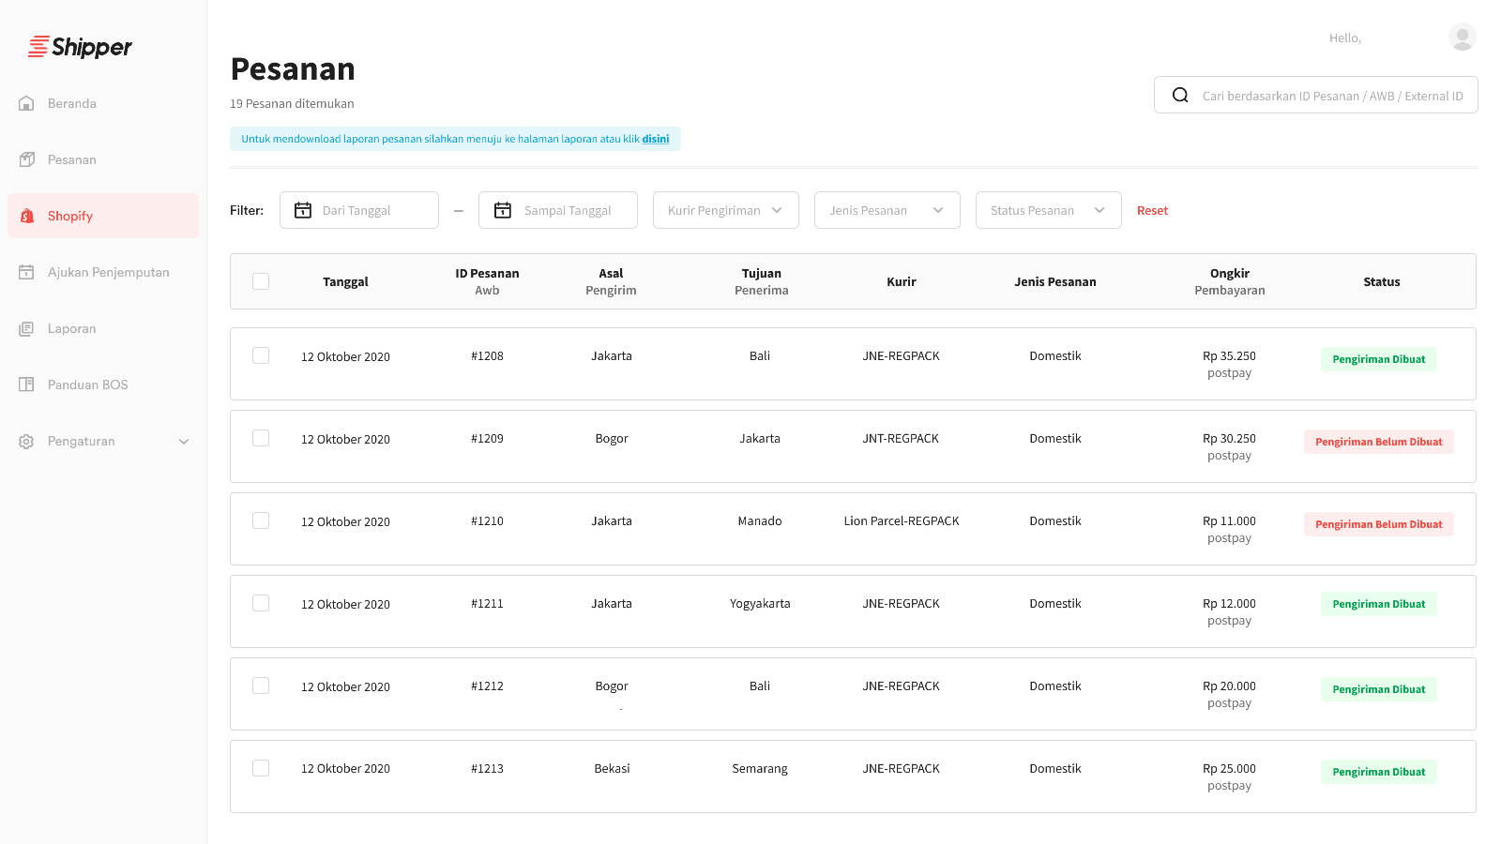Screen dimensions: 1501x844
Task: Click Lion Parcel-REGPACK courier cell
Action: pos(902,521)
